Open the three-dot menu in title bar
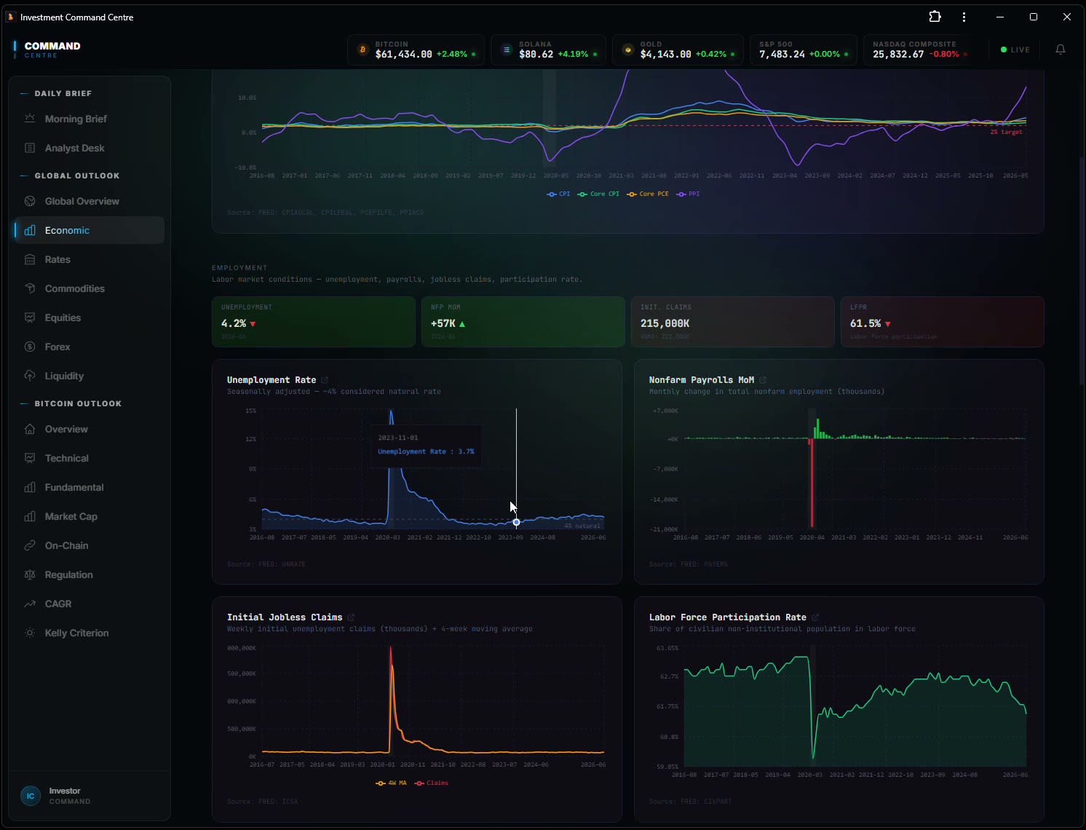Screen dimensions: 1086x830 click(964, 17)
